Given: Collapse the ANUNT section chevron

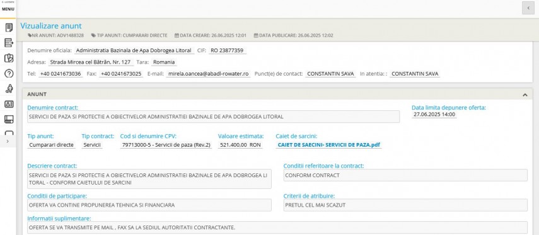Looking at the screenshot, I should coord(525,95).
